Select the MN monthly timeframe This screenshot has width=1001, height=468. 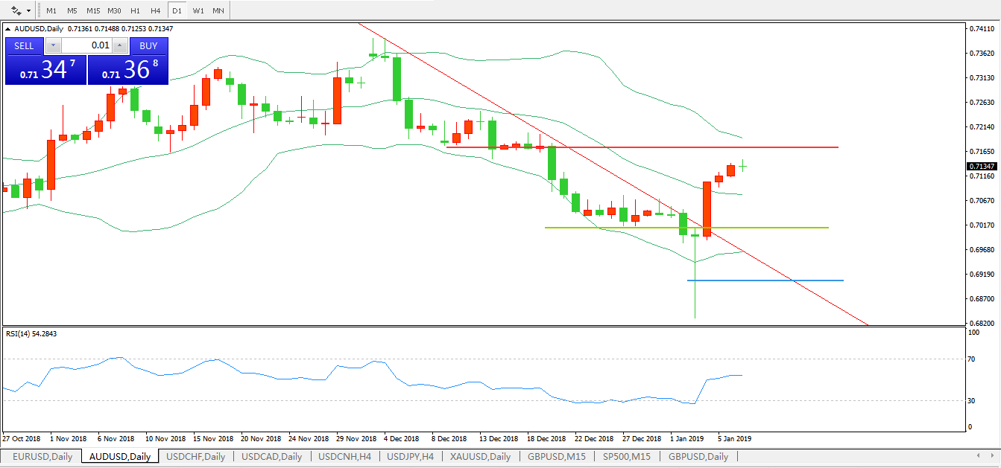(218, 10)
